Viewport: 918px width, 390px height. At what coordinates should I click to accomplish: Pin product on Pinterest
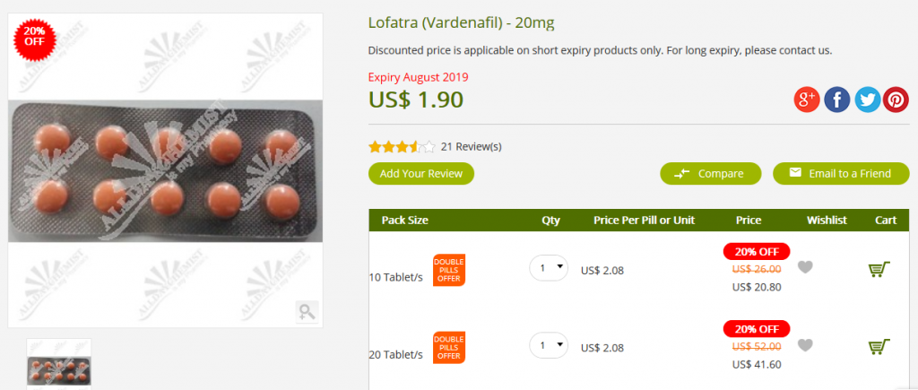[x=896, y=100]
